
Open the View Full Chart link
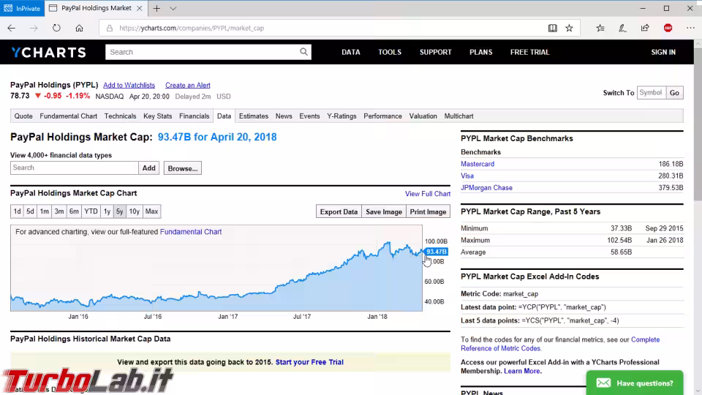(x=428, y=193)
